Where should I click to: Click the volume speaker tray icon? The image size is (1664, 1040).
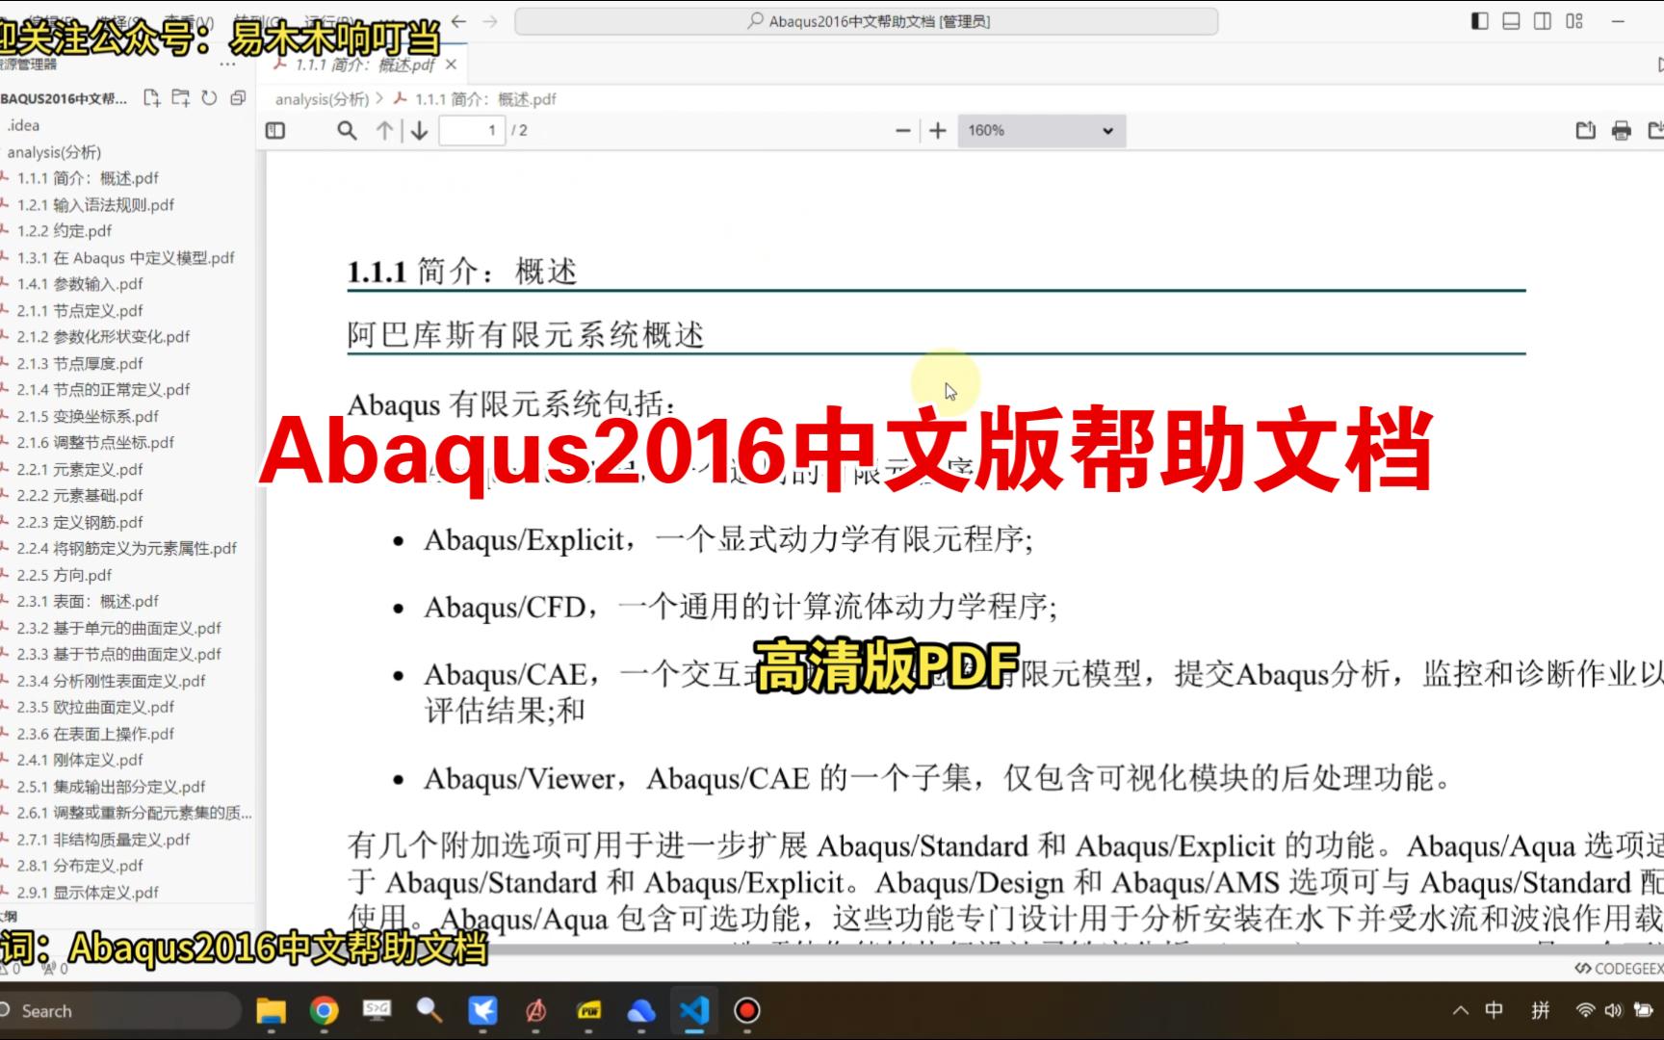pos(1613,1011)
